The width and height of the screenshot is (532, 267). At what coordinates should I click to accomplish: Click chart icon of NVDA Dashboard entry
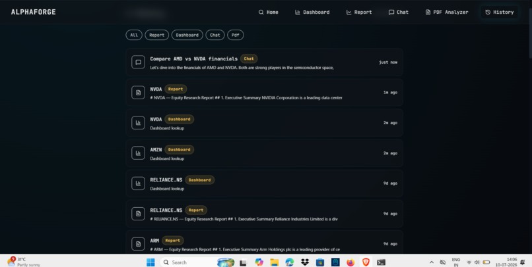138,123
